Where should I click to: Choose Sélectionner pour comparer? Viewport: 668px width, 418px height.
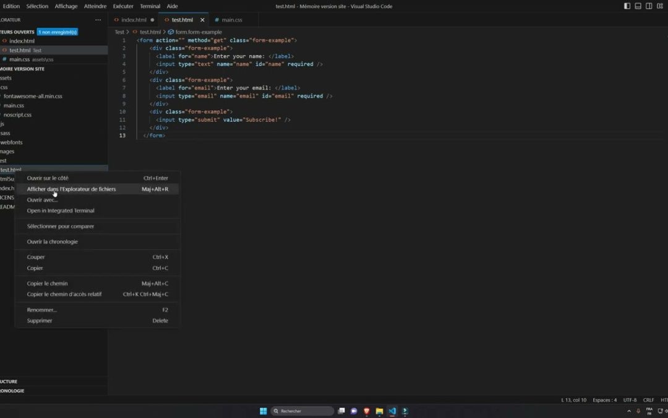click(x=98, y=226)
